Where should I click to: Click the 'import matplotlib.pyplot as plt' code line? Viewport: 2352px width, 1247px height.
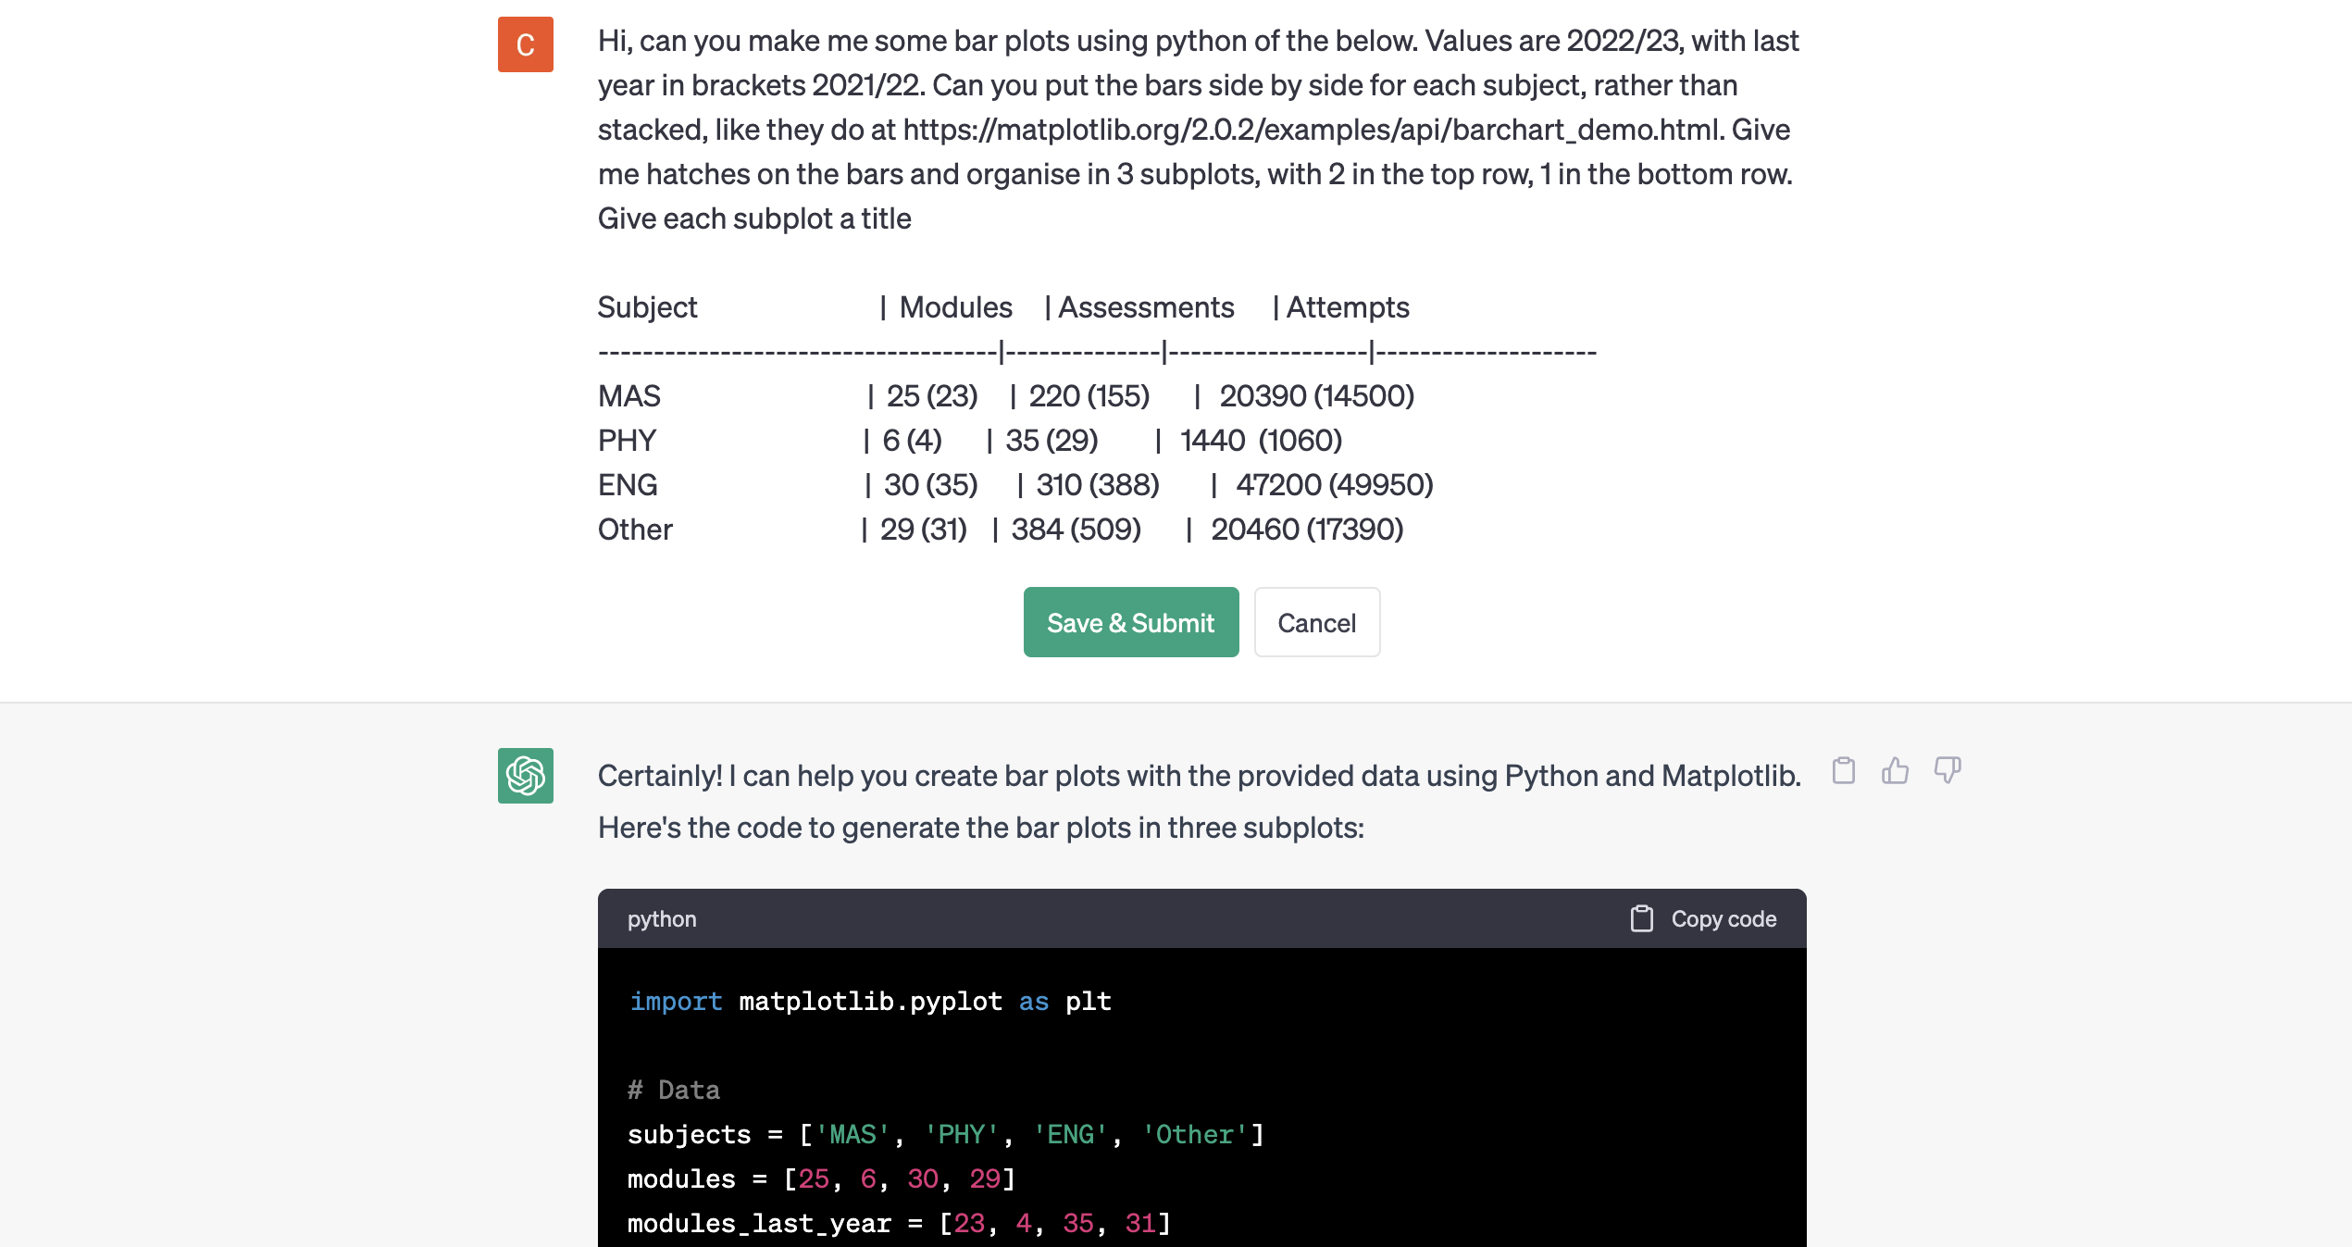870,1002
